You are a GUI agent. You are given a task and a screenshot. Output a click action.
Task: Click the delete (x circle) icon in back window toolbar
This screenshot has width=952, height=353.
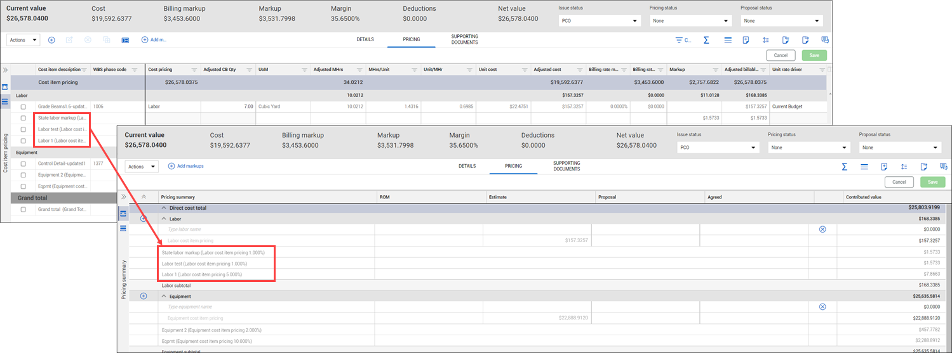coord(88,40)
